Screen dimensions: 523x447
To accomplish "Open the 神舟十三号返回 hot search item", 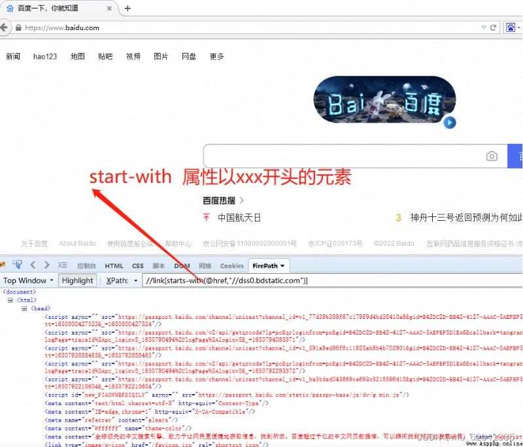I will point(466,218).
